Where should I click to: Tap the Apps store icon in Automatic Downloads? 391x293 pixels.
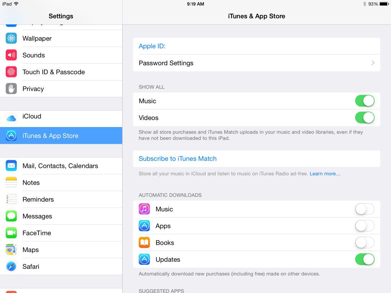click(144, 226)
